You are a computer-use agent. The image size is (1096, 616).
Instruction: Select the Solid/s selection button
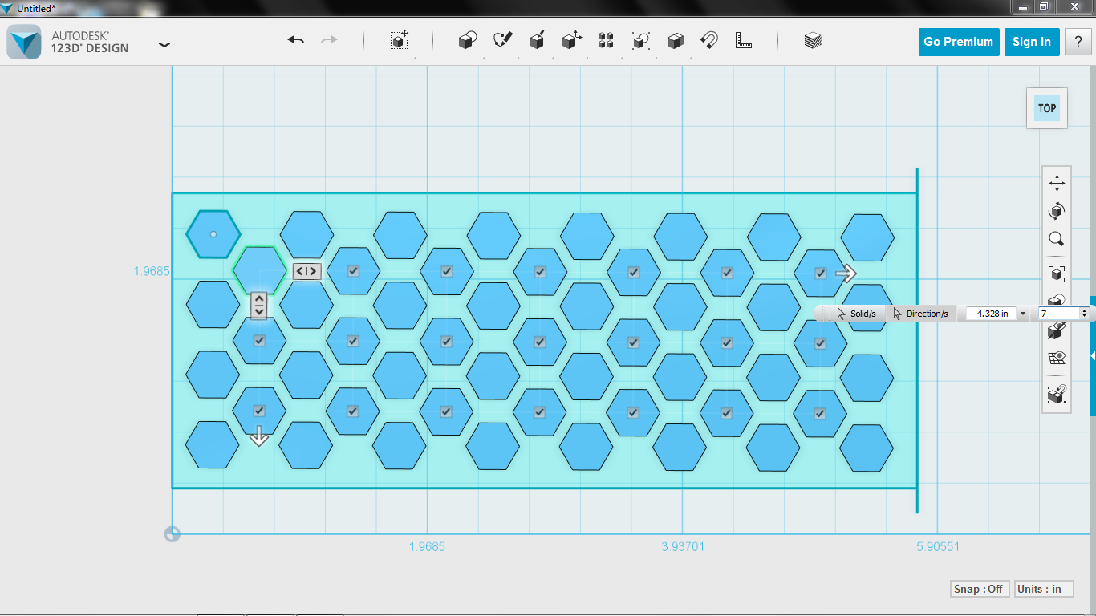[856, 314]
